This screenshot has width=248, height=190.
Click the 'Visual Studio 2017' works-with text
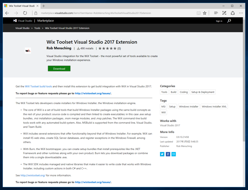(x=170, y=125)
